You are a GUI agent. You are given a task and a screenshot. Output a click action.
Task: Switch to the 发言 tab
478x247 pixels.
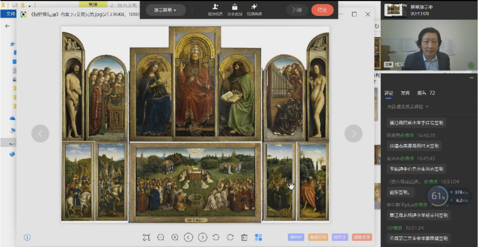pyautogui.click(x=405, y=93)
